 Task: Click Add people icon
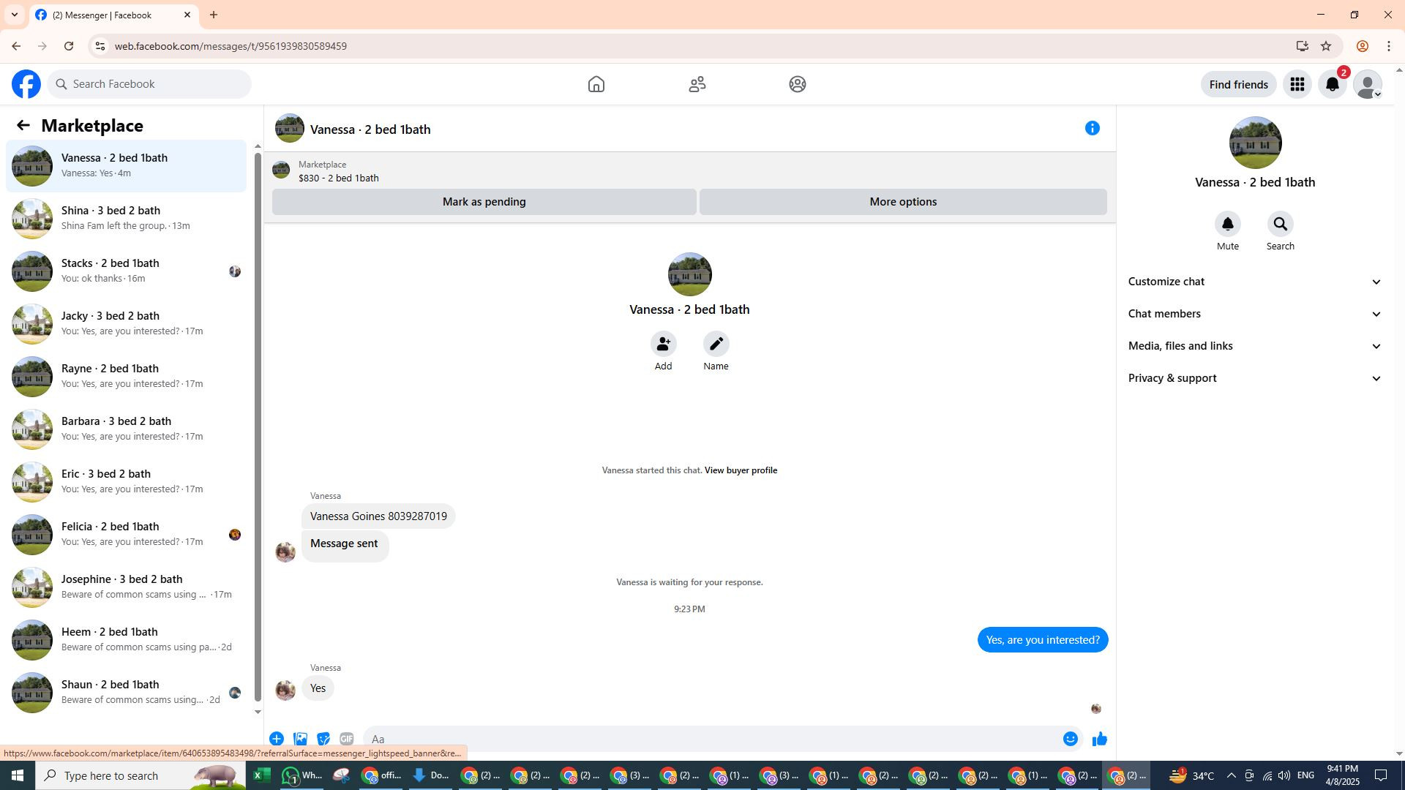coord(663,345)
